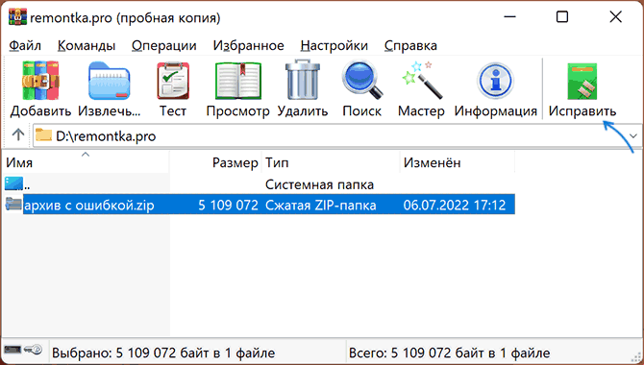Open the Настройки menu
The height and width of the screenshot is (365, 644).
pyautogui.click(x=334, y=45)
